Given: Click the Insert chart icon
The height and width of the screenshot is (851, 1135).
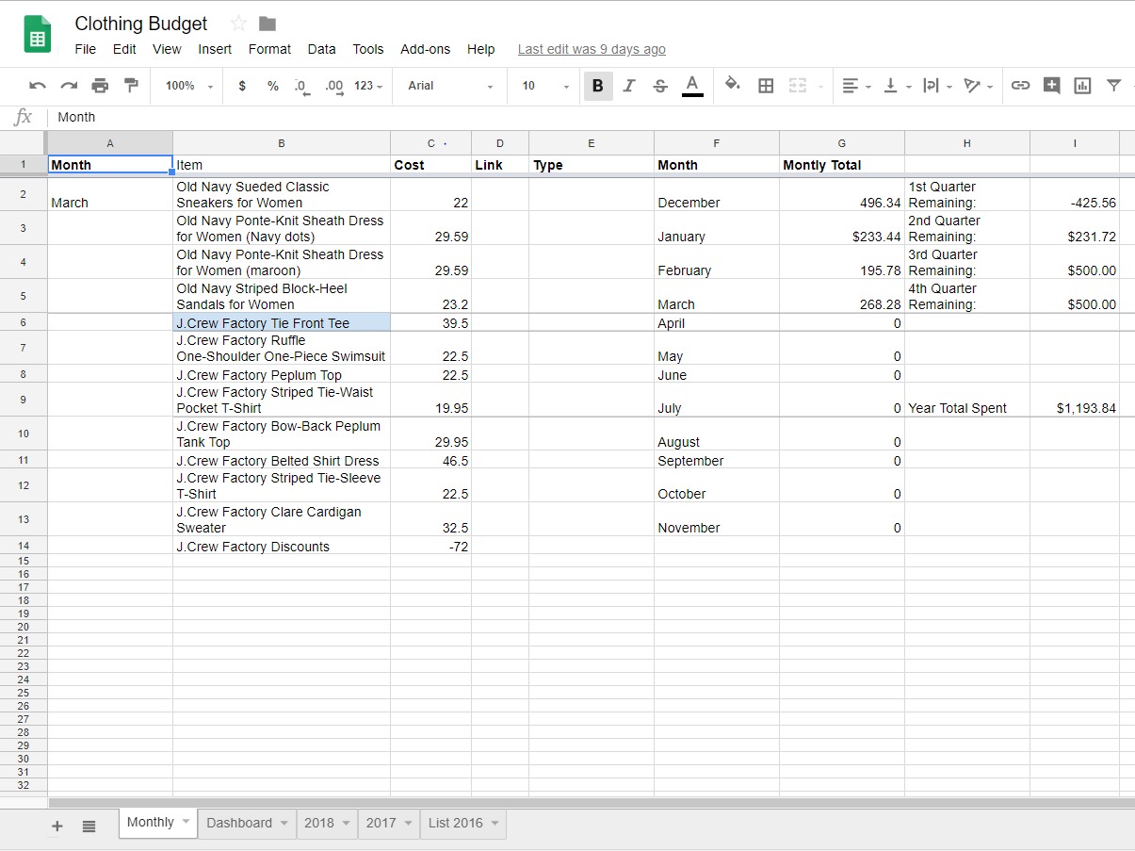Looking at the screenshot, I should tap(1082, 86).
